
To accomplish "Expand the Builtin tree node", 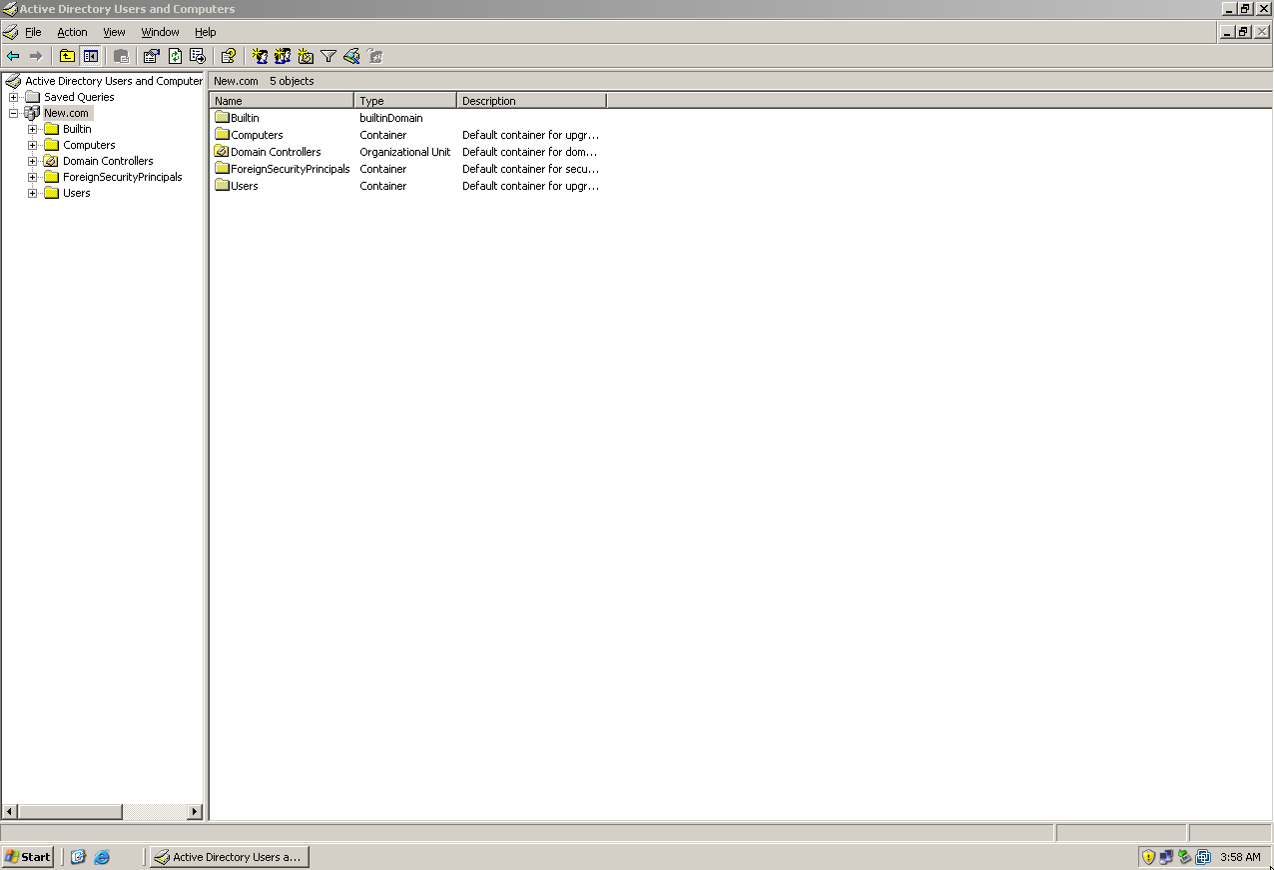I will click(32, 129).
